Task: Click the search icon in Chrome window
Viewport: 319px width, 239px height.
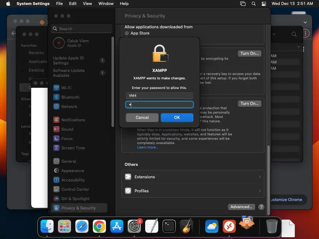Action: [294, 34]
